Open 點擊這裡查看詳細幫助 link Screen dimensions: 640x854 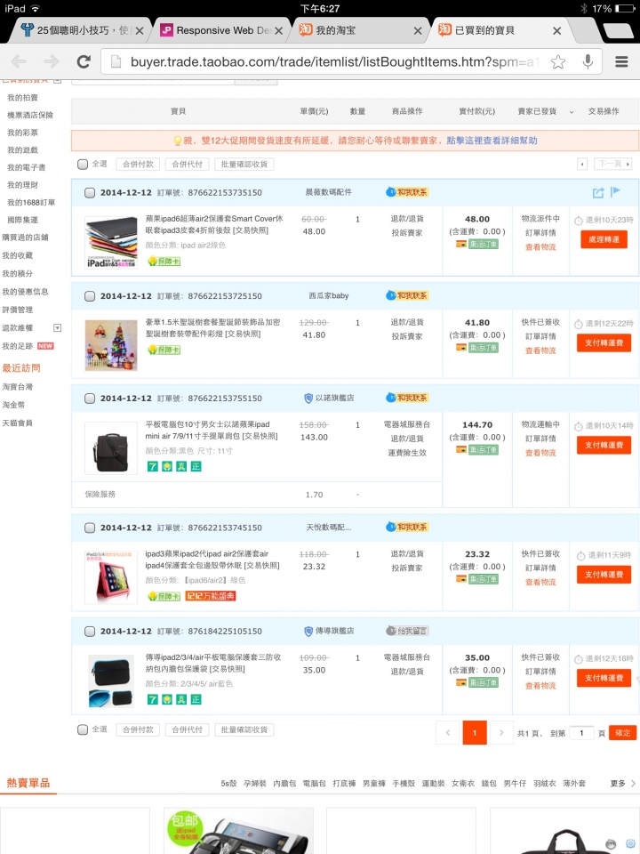point(492,141)
